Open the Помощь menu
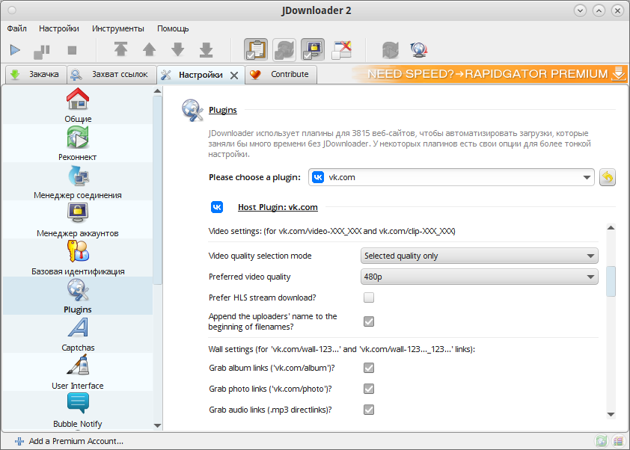Screen dimensions: 630x450 (x=173, y=28)
